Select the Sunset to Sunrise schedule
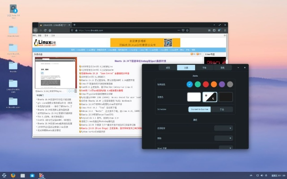Viewport: 287px width, 179px height. pos(199,109)
